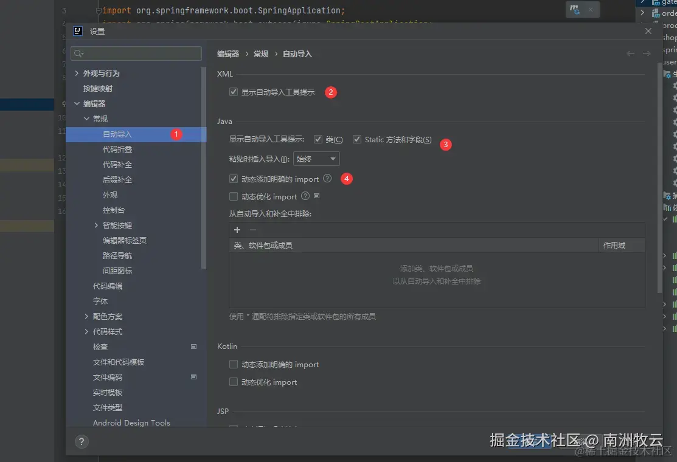677x462 pixels.
Task: Click 作用域 column header
Action: 622,245
